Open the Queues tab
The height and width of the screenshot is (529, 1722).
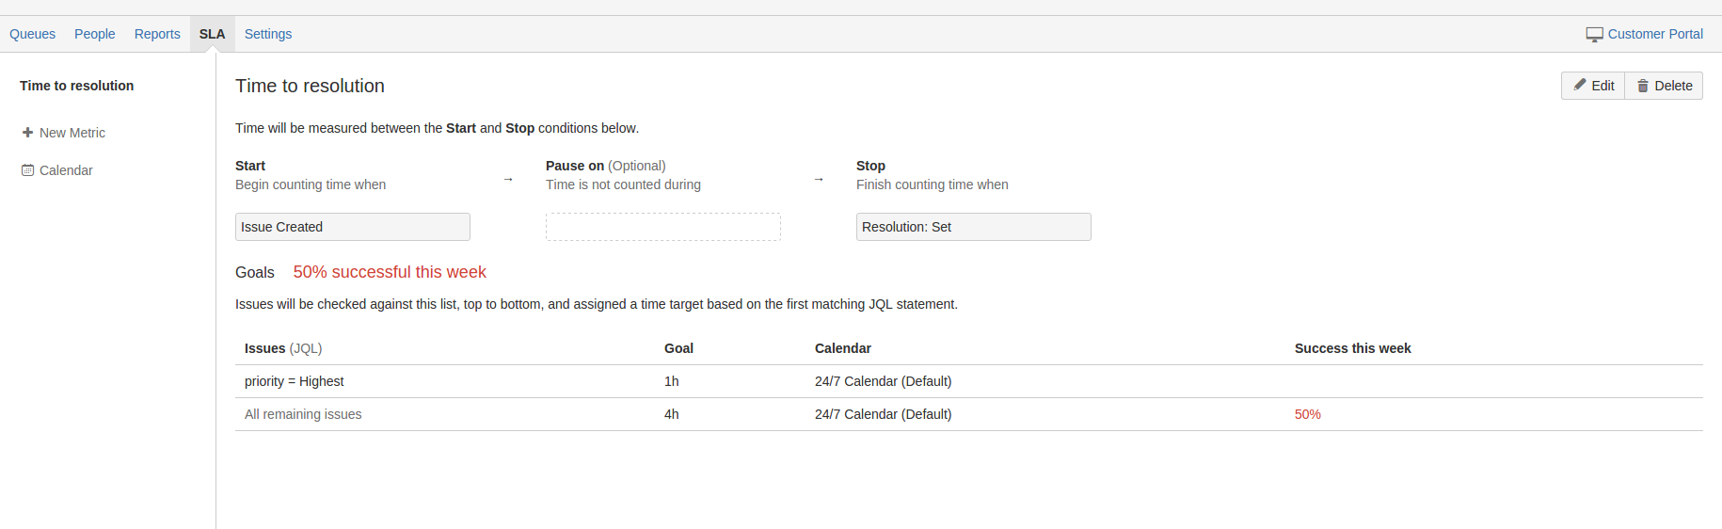(x=33, y=34)
